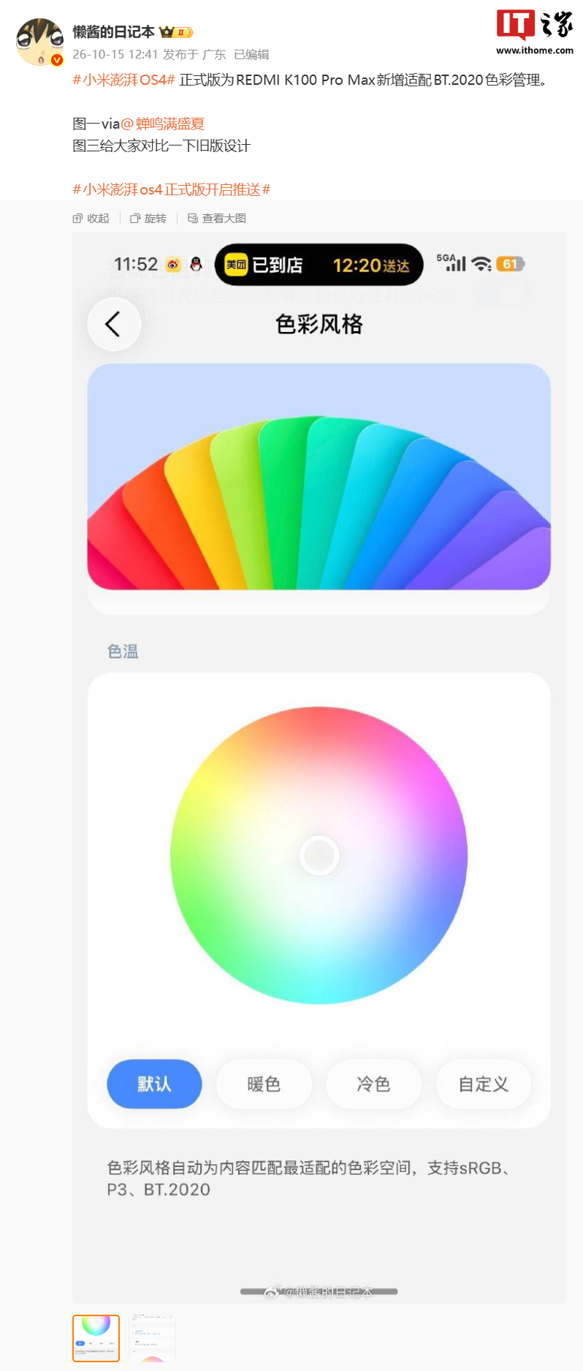Viewport: 583px width, 1371px height.
Task: Click the 色彩风格 page title
Action: click(x=319, y=324)
